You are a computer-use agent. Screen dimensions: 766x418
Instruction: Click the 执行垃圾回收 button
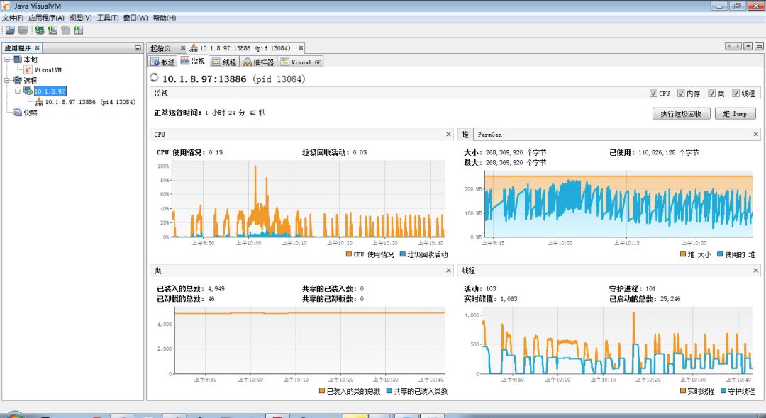[x=681, y=113]
